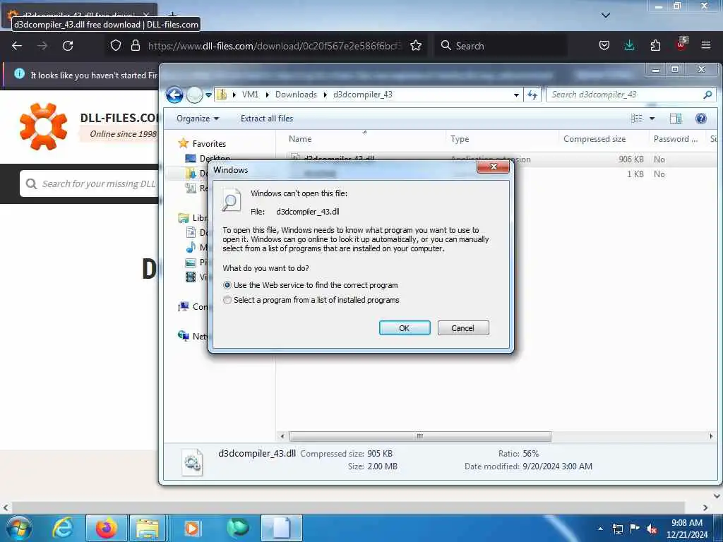
Task: Open Explorer recent locations dropdown arrow
Action: coord(208,95)
